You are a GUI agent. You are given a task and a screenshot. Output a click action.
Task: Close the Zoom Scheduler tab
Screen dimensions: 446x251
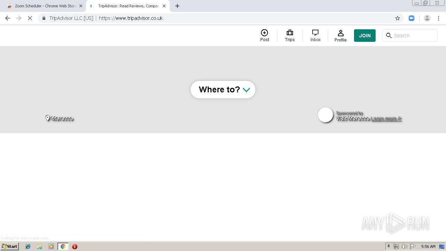(x=81, y=6)
